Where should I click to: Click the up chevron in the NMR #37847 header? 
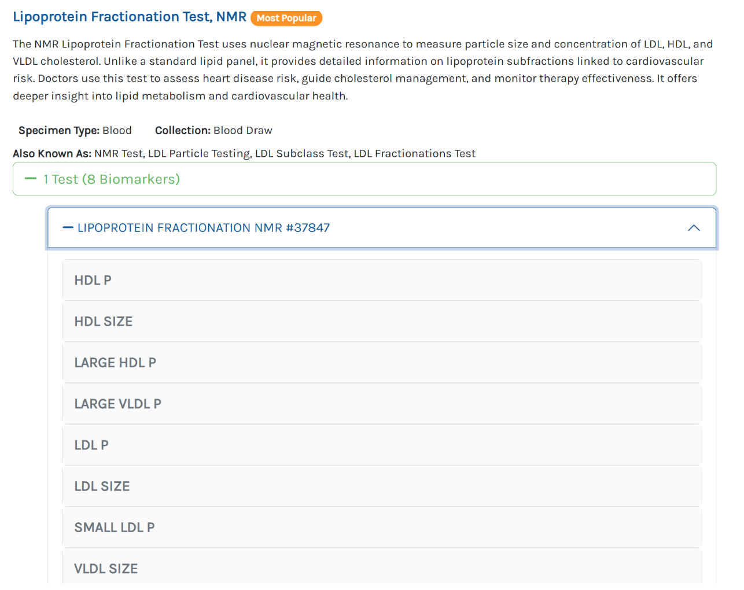coord(694,228)
